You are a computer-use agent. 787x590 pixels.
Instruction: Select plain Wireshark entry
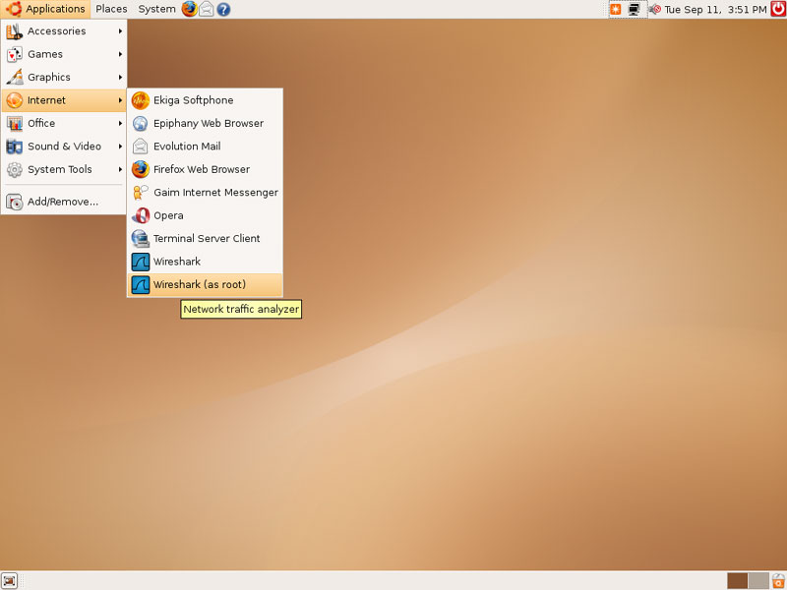tap(205, 262)
